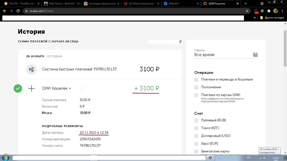287x161 pixels.
Task: Go back with the browser back arrow
Action: pyautogui.click(x=4, y=11)
